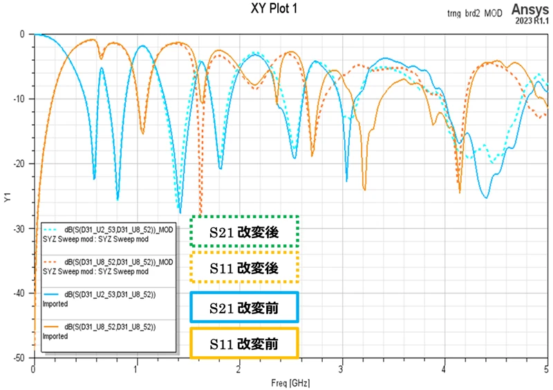Click the Ansys logo
553x390 pixels.
coord(529,9)
